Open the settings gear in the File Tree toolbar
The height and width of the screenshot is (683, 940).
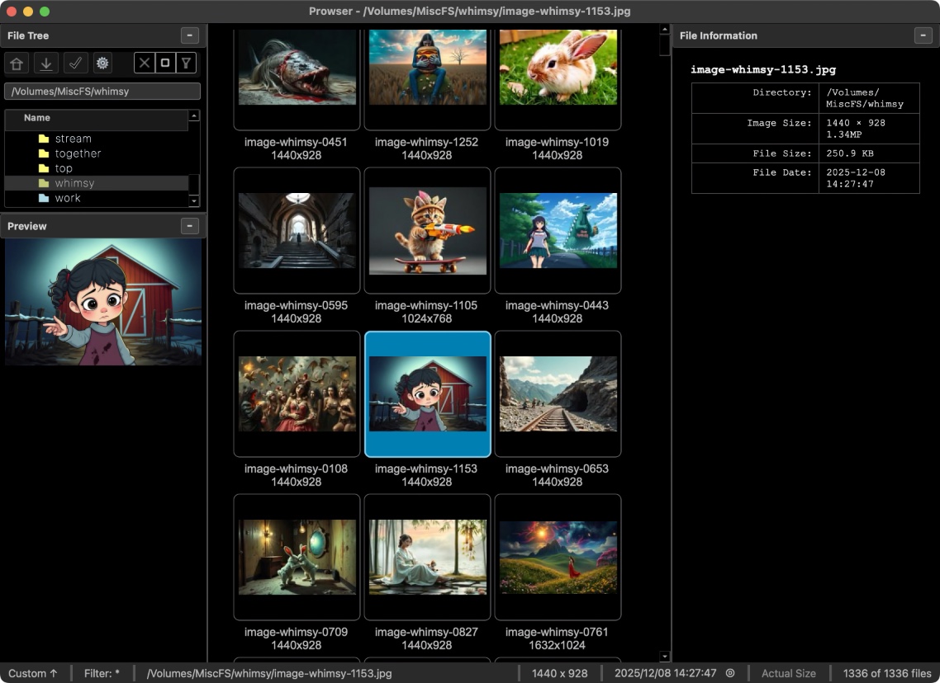point(102,63)
